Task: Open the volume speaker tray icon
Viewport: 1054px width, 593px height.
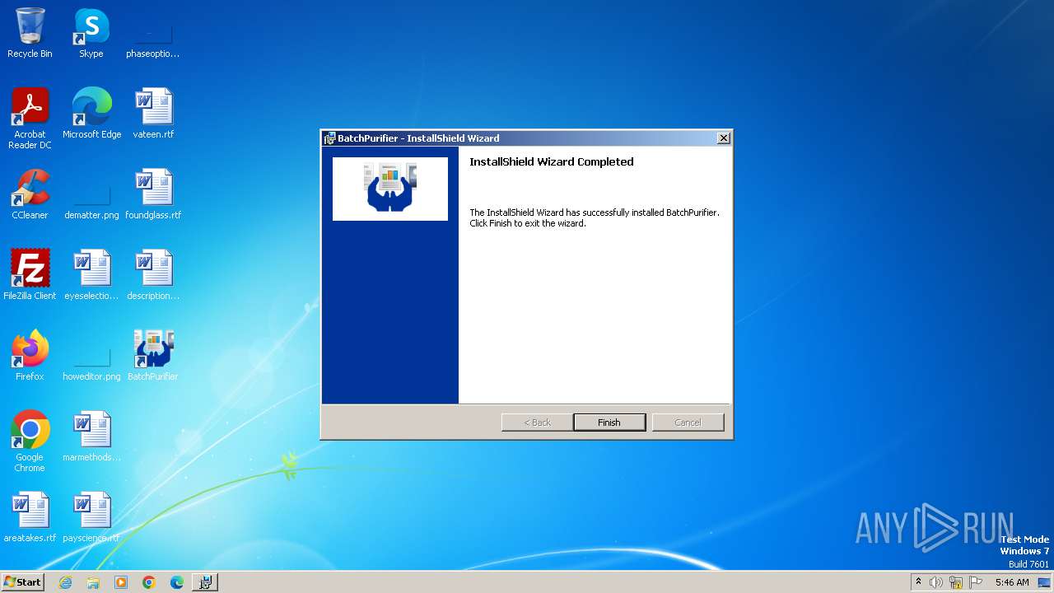Action: (936, 582)
